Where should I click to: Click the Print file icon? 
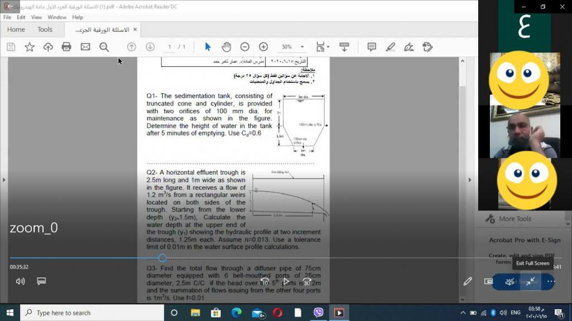click(66, 47)
